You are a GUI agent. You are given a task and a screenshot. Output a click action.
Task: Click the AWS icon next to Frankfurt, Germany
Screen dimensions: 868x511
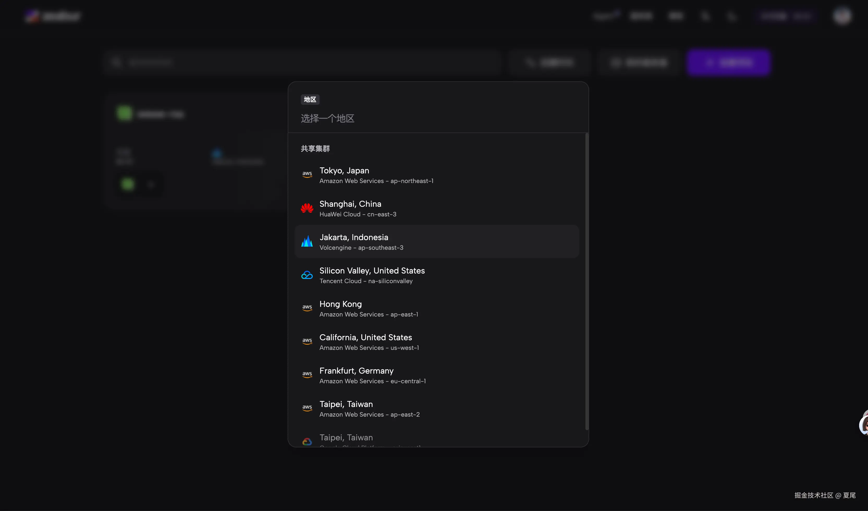(x=307, y=375)
